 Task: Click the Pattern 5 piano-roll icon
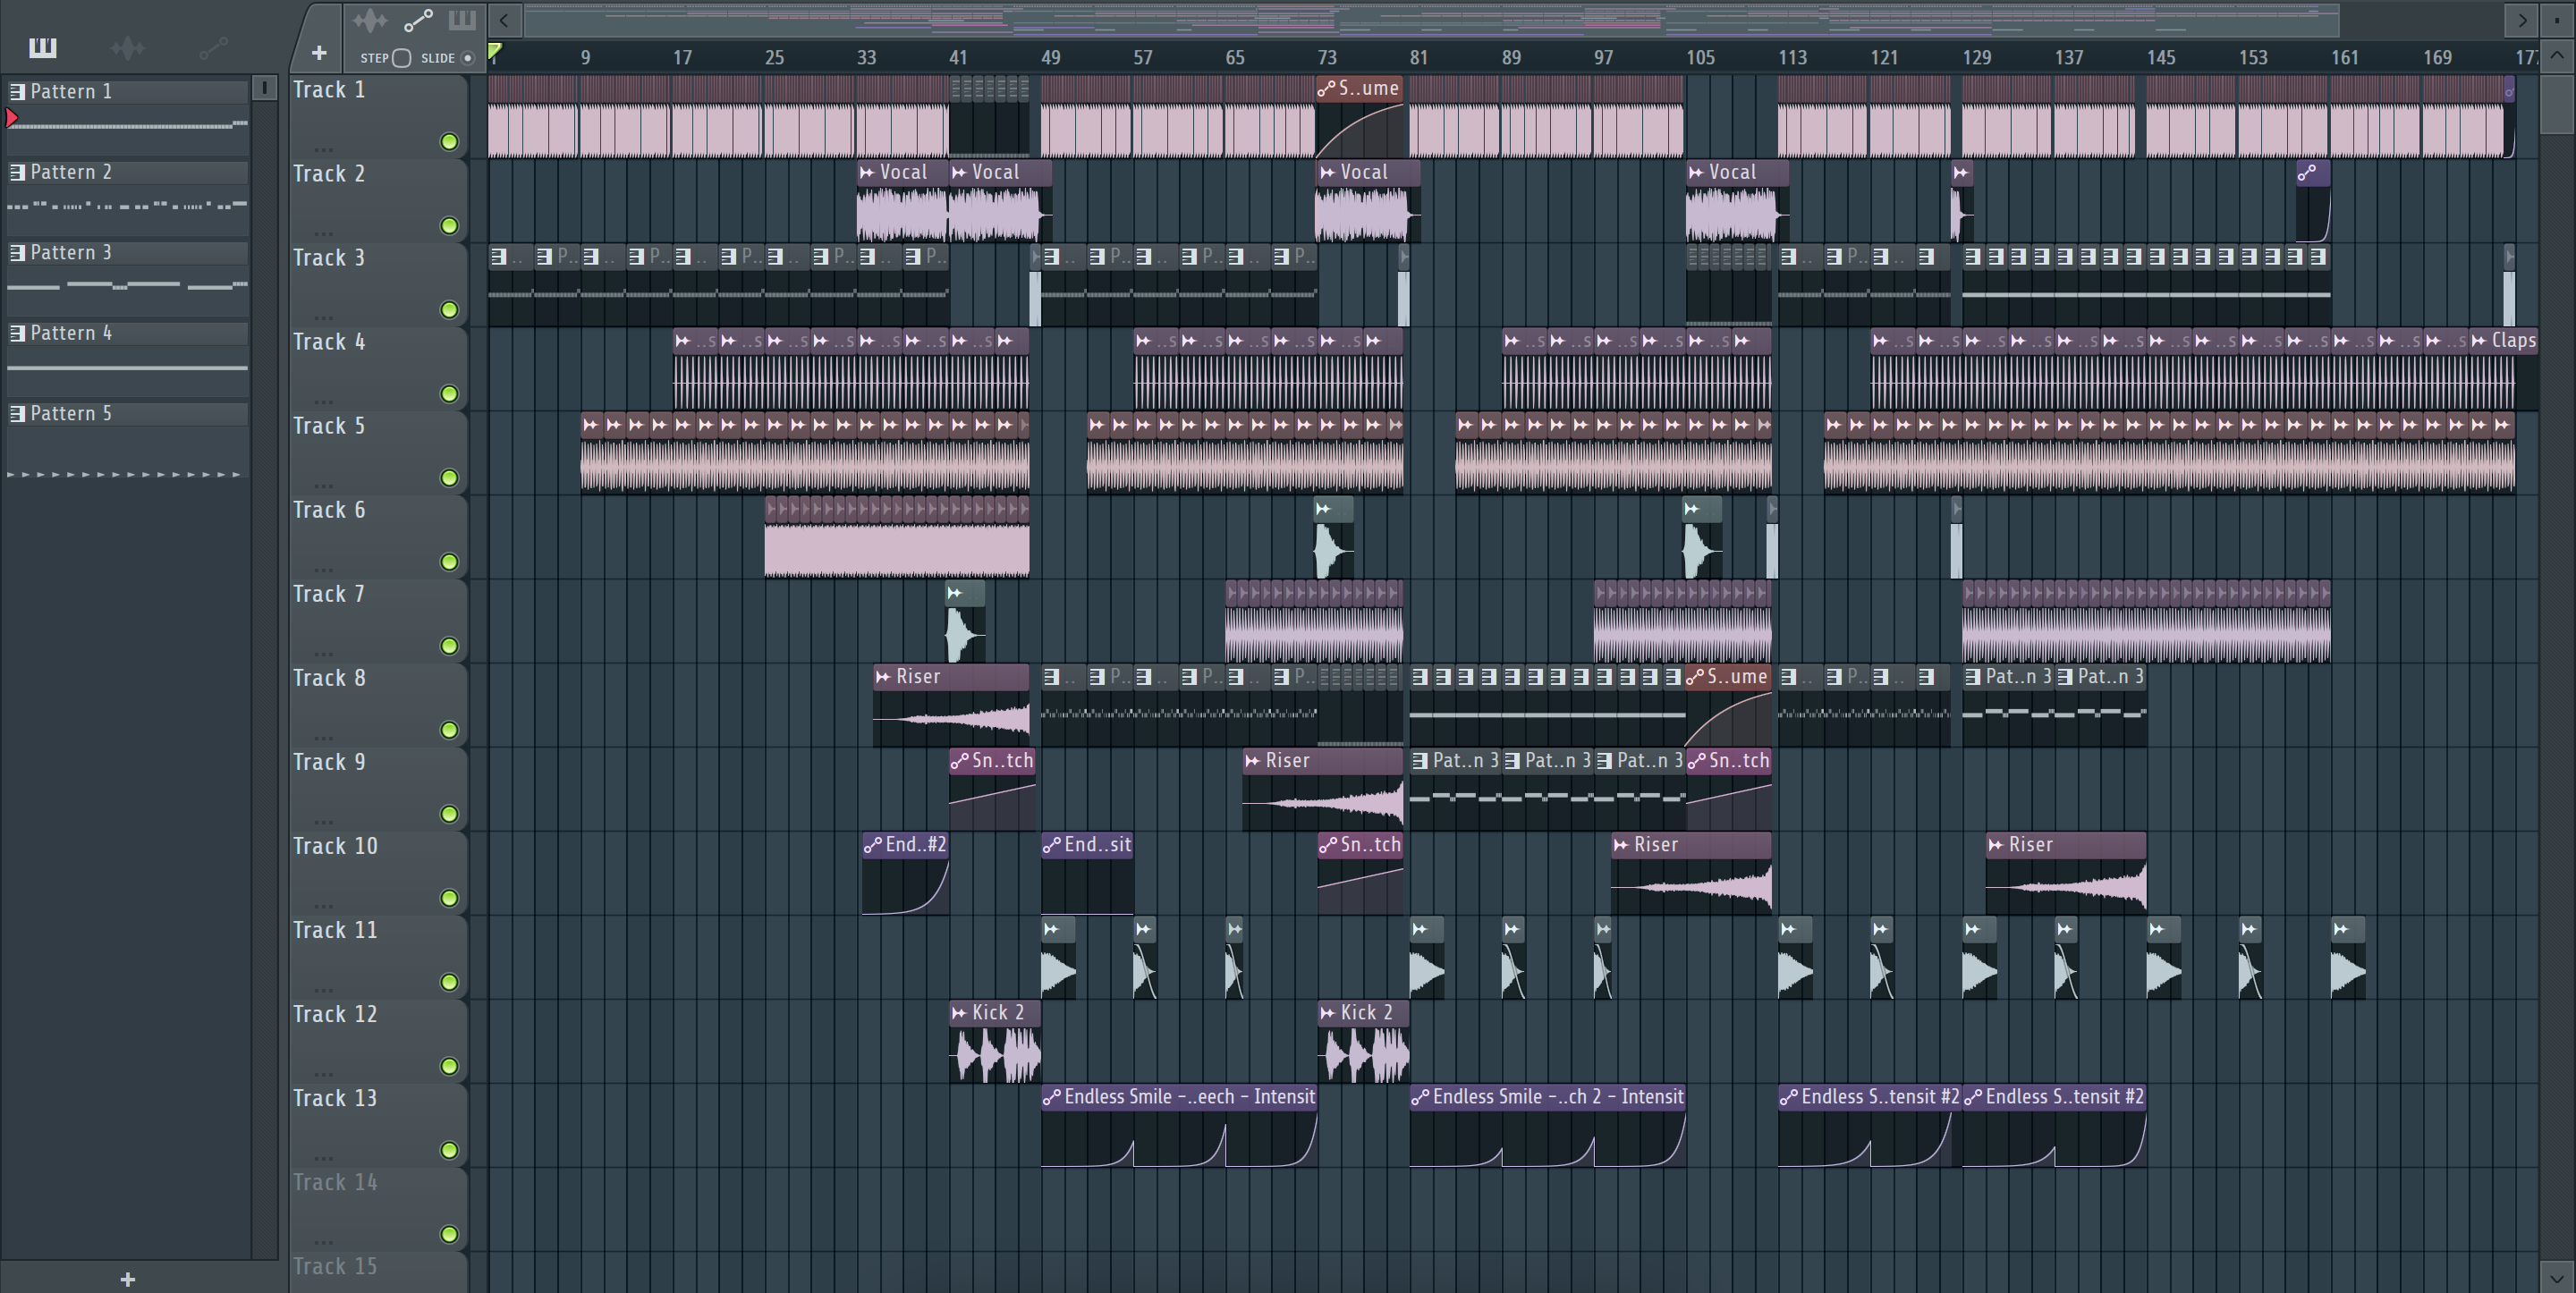[17, 413]
